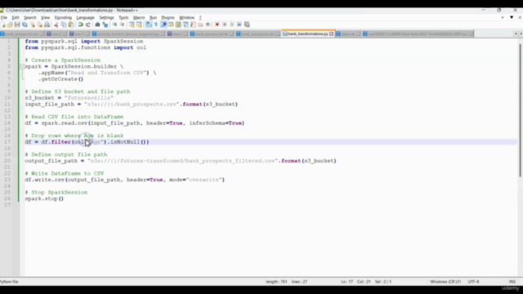Viewport: 523px width, 294px height.
Task: Click 'Ln : 17' in status bar
Action: (x=346, y=282)
